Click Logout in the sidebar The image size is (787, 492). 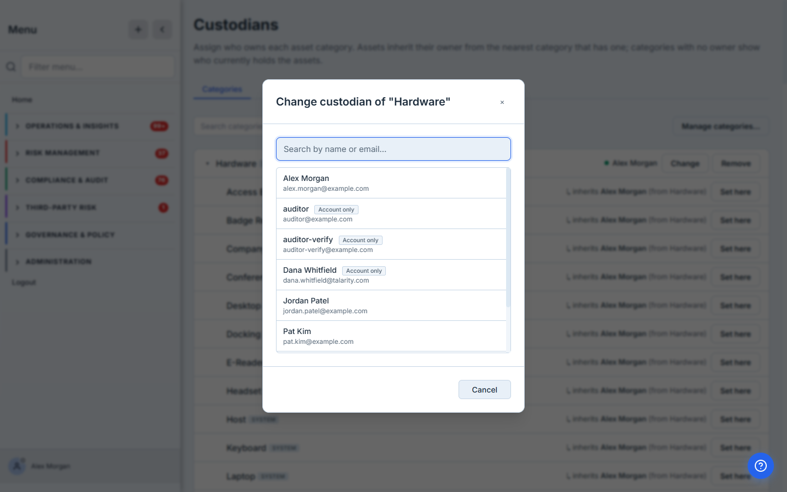click(24, 282)
